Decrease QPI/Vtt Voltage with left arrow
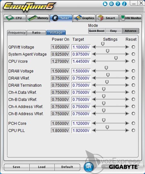The image size is (145, 174). [x=94, y=47]
